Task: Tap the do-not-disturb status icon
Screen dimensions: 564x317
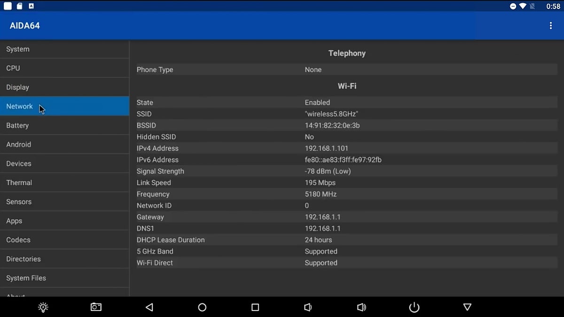Action: click(513, 6)
